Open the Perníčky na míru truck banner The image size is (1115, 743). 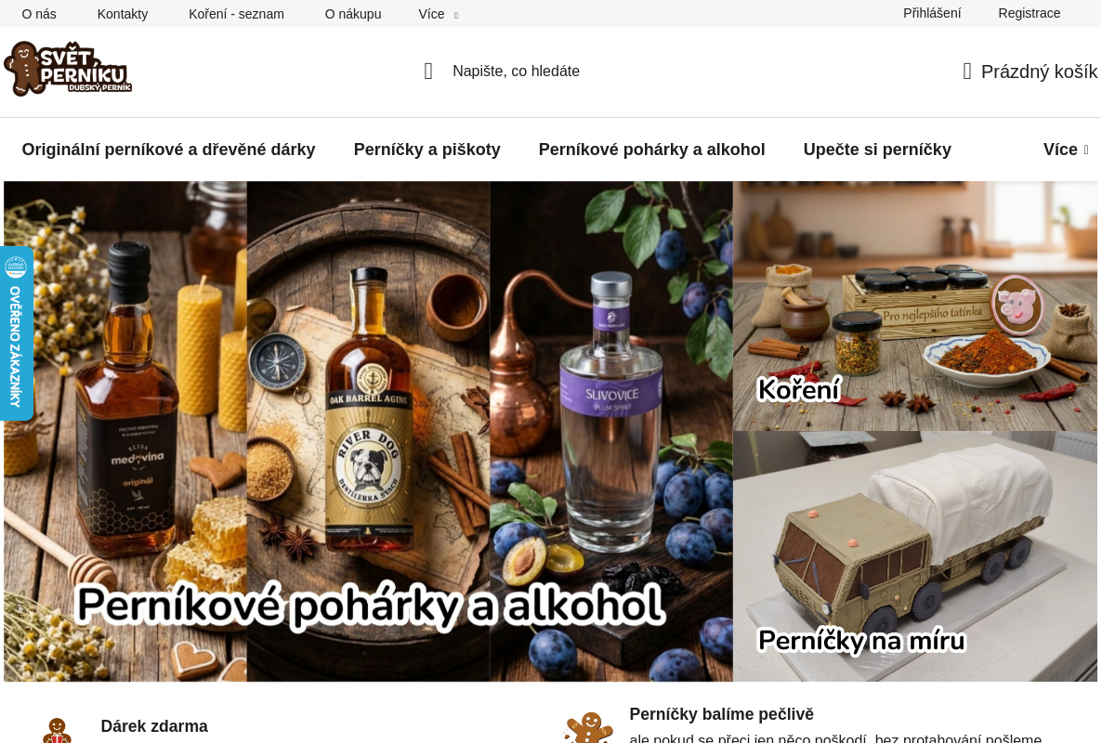(x=915, y=556)
